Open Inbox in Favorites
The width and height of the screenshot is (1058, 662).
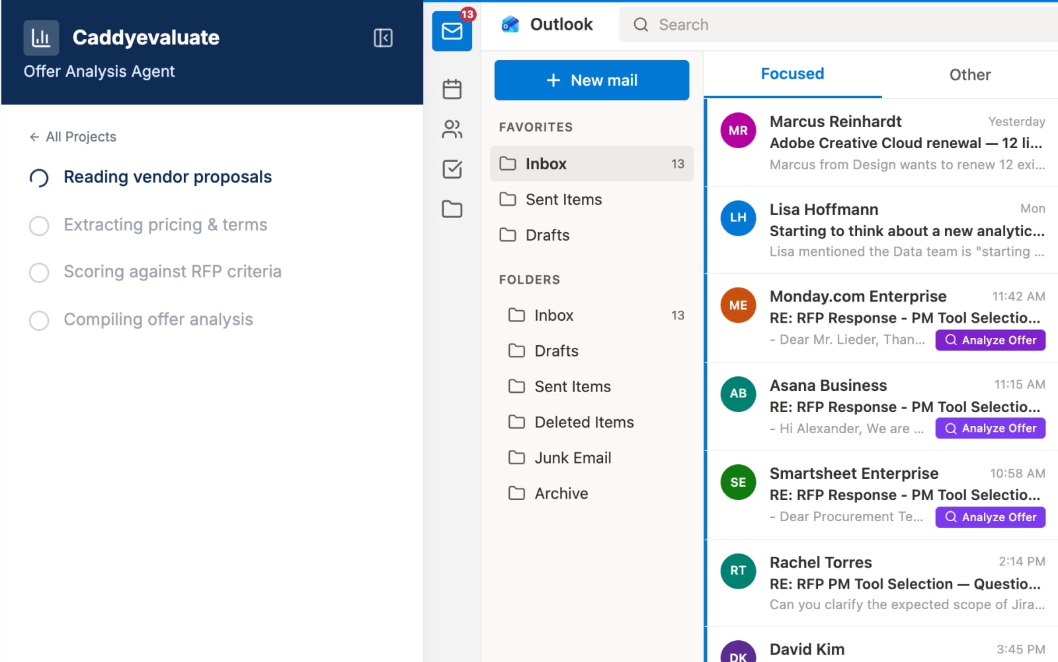click(x=592, y=163)
